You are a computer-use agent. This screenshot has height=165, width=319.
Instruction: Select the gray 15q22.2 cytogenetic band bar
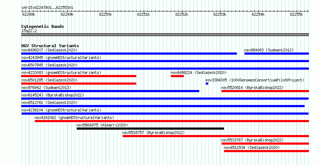[165, 35]
